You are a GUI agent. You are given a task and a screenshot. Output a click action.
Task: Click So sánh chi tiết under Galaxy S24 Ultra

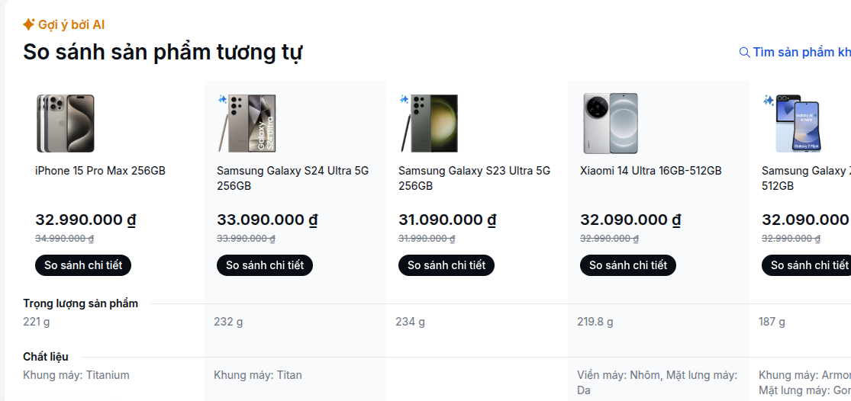[x=265, y=265]
